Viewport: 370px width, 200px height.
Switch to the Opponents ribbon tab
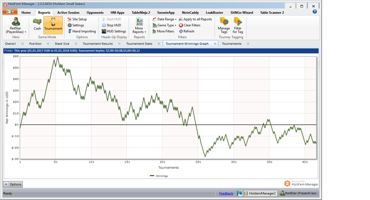click(95, 13)
